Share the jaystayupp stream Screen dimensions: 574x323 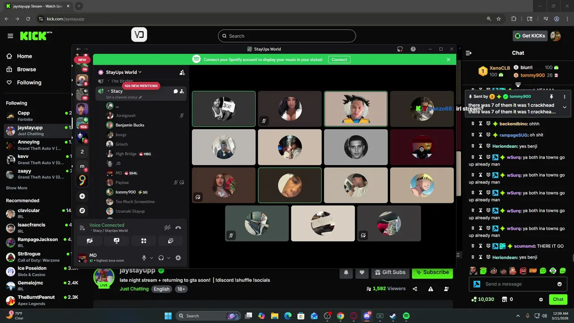tap(415, 289)
